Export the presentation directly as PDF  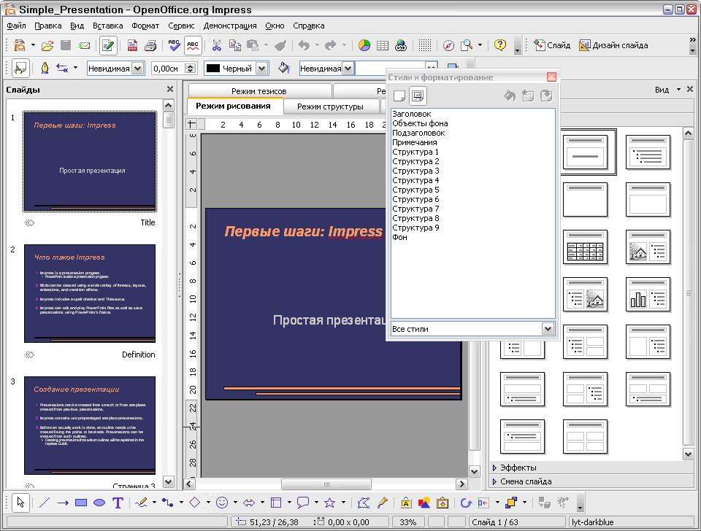point(132,45)
